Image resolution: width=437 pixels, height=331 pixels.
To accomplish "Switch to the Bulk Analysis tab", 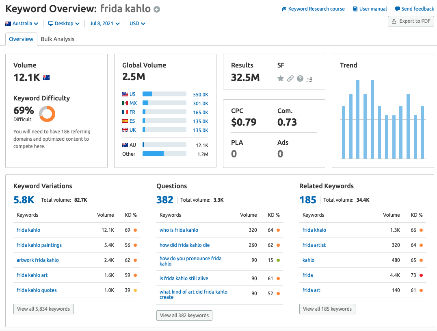I will click(58, 39).
